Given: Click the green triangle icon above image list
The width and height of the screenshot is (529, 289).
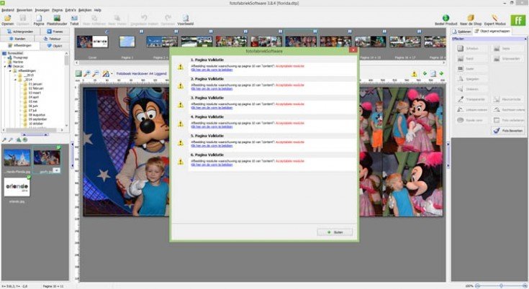Looking at the screenshot, I should point(19,139).
